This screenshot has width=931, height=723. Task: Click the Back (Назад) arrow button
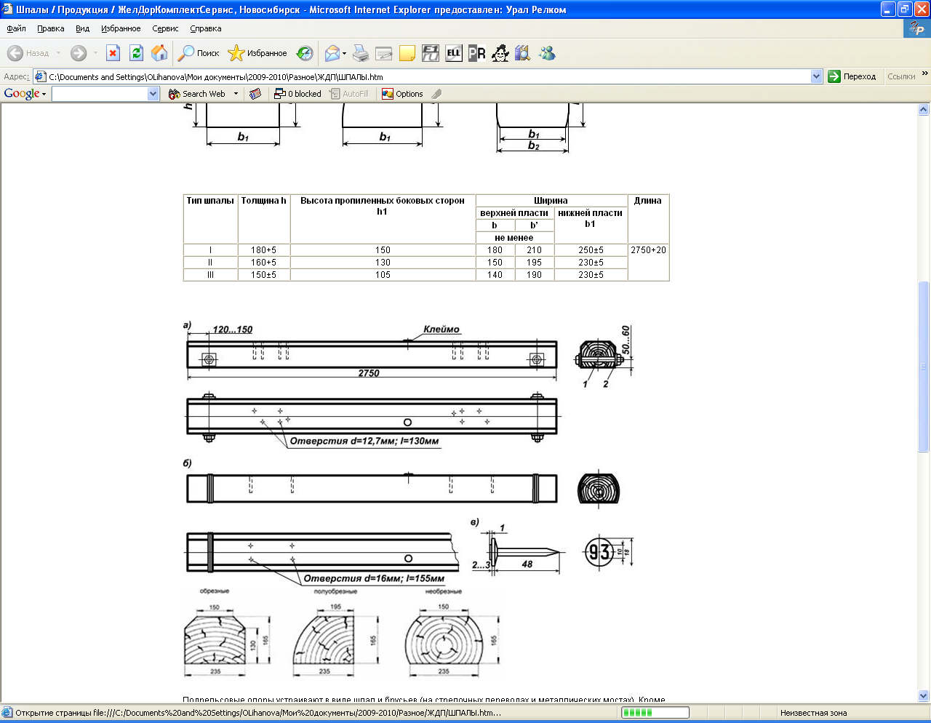pos(28,53)
